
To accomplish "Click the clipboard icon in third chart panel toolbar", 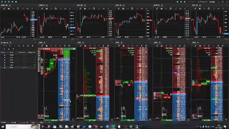I will pos(94,9).
